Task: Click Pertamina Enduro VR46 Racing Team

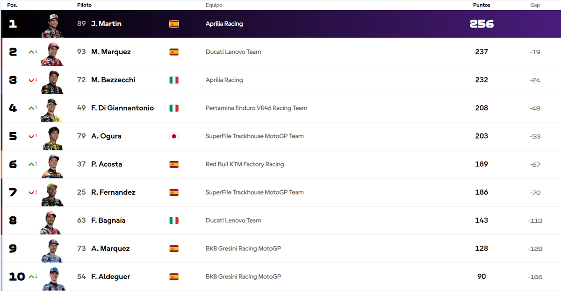Action: 257,108
